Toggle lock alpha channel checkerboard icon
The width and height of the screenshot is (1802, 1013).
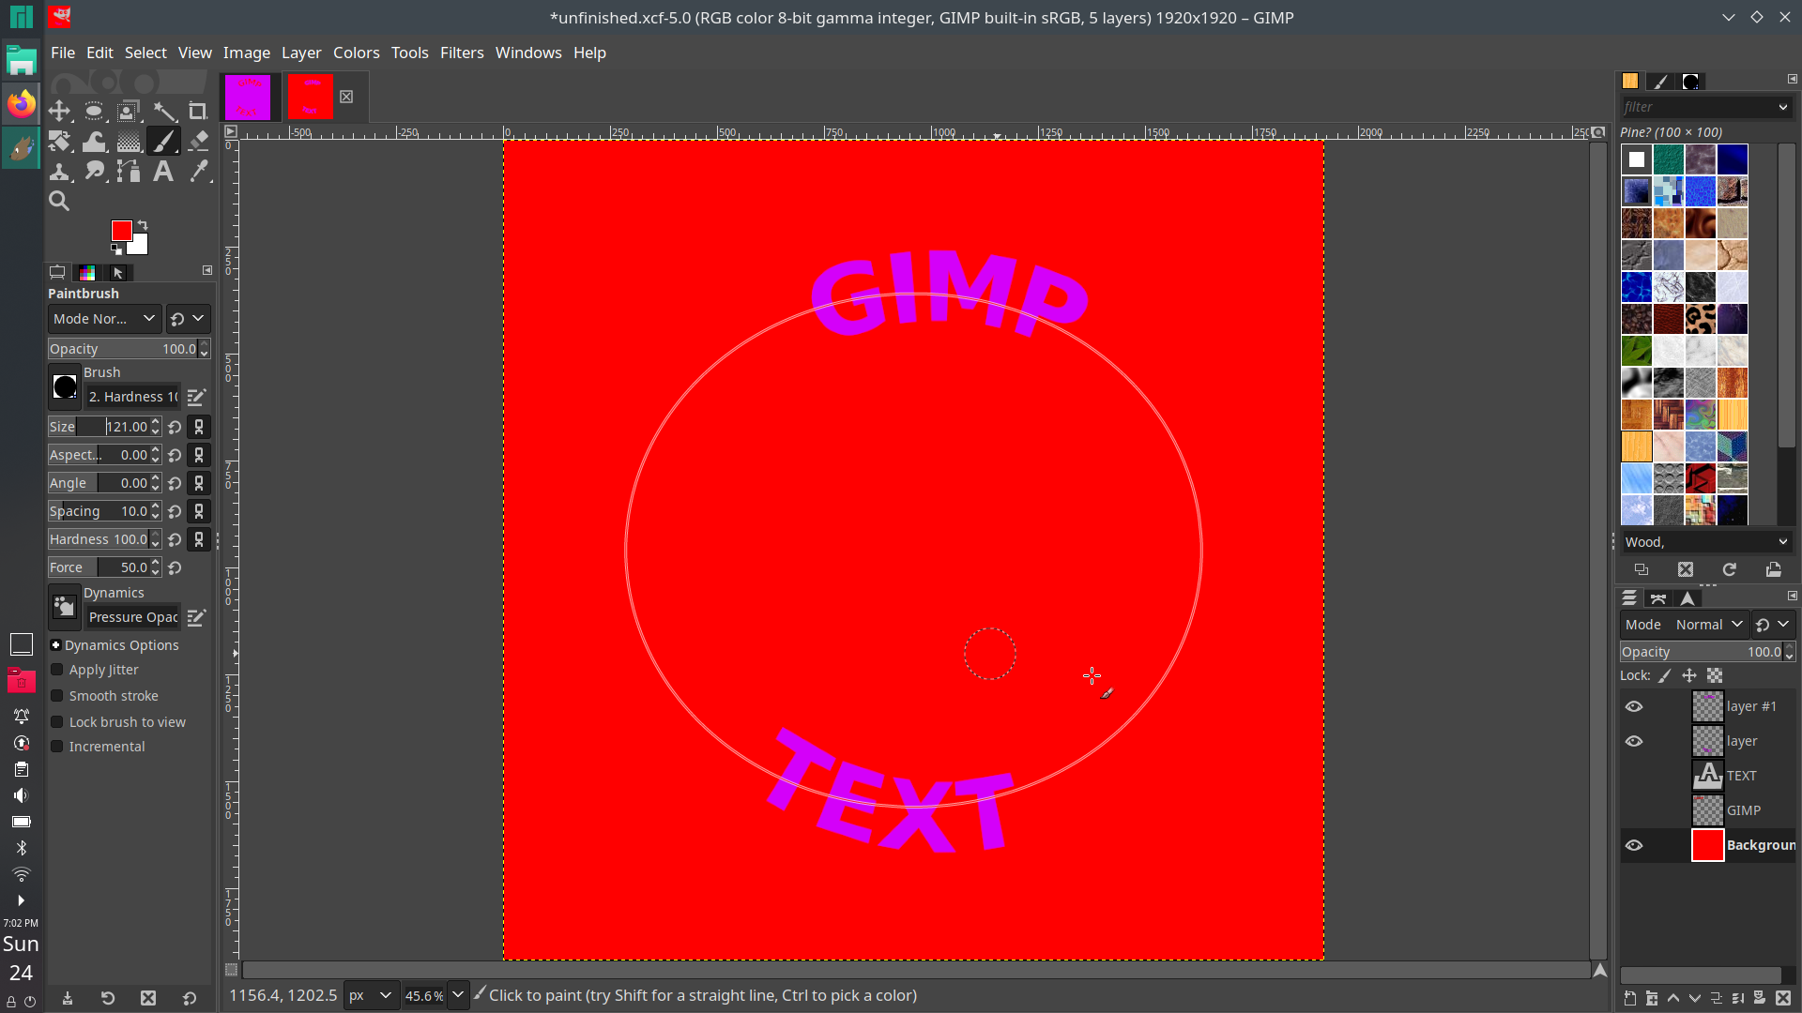pos(1715,675)
